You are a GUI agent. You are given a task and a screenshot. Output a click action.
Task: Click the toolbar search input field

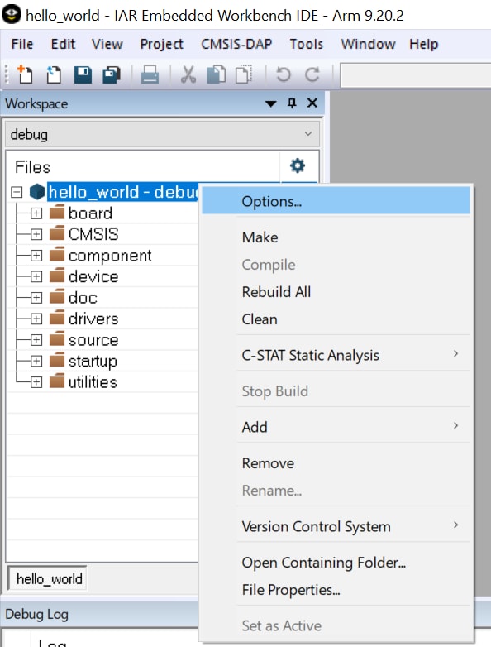[x=415, y=74]
